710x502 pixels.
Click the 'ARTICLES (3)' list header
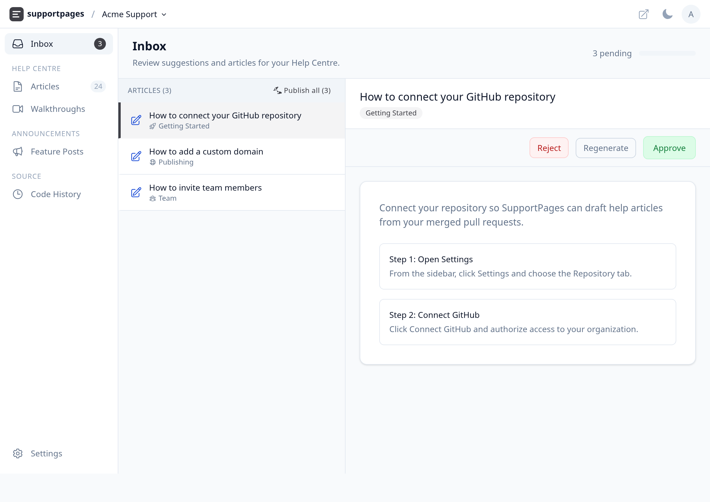coord(149,90)
